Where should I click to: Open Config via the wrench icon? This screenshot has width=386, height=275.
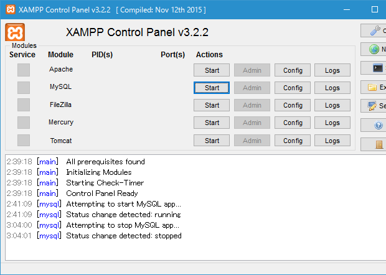click(x=375, y=30)
